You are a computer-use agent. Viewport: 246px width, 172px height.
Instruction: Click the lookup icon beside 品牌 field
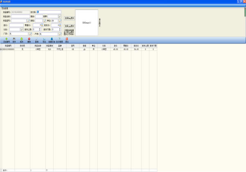(x=59, y=17)
